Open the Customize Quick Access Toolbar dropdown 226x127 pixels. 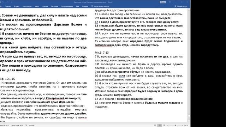point(11,2)
